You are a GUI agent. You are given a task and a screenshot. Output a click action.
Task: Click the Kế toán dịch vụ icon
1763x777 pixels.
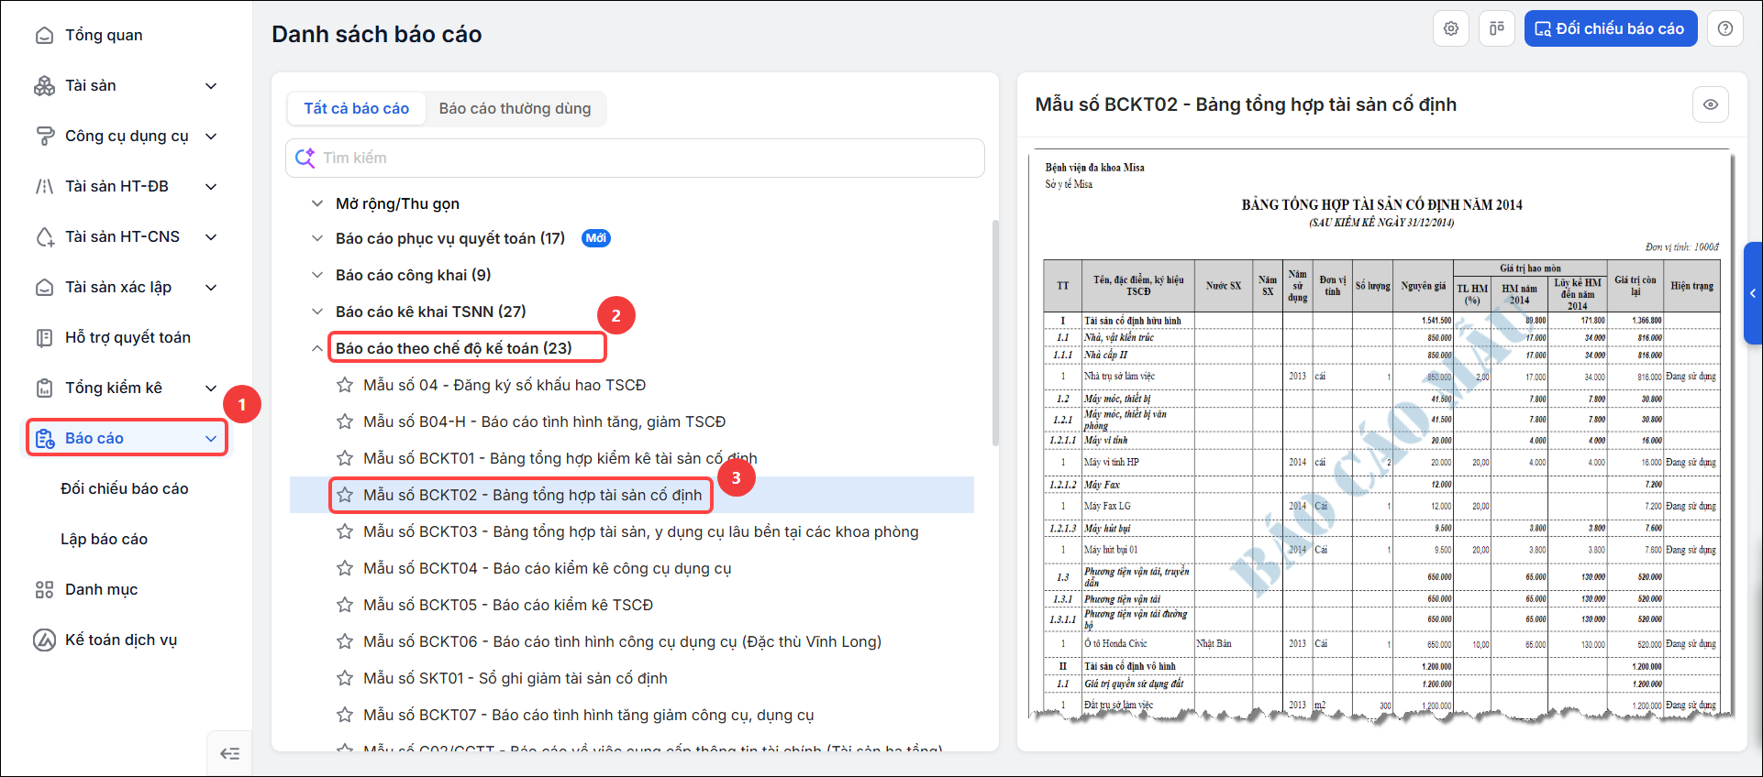[x=44, y=640]
